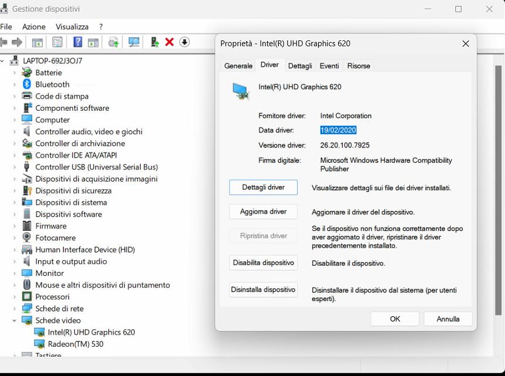Select Dispositivi di acquisizione immagini row
The image size is (505, 376).
click(x=96, y=179)
